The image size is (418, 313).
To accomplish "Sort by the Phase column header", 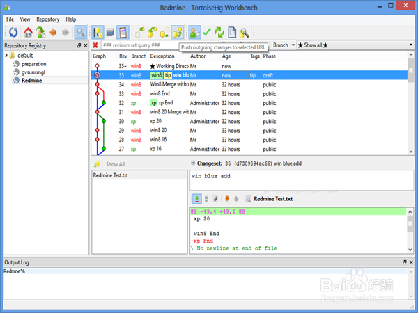I will click(269, 56).
